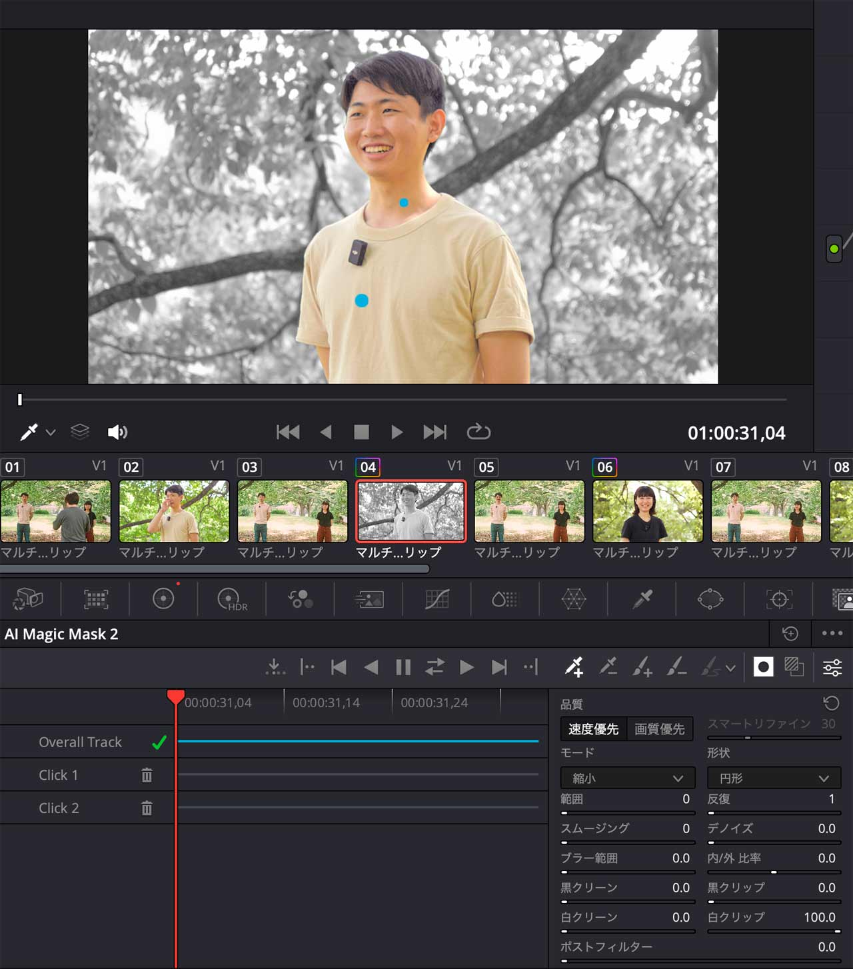Open the AI Magic Mask options menu
Screen dimensions: 853x969
(x=831, y=634)
